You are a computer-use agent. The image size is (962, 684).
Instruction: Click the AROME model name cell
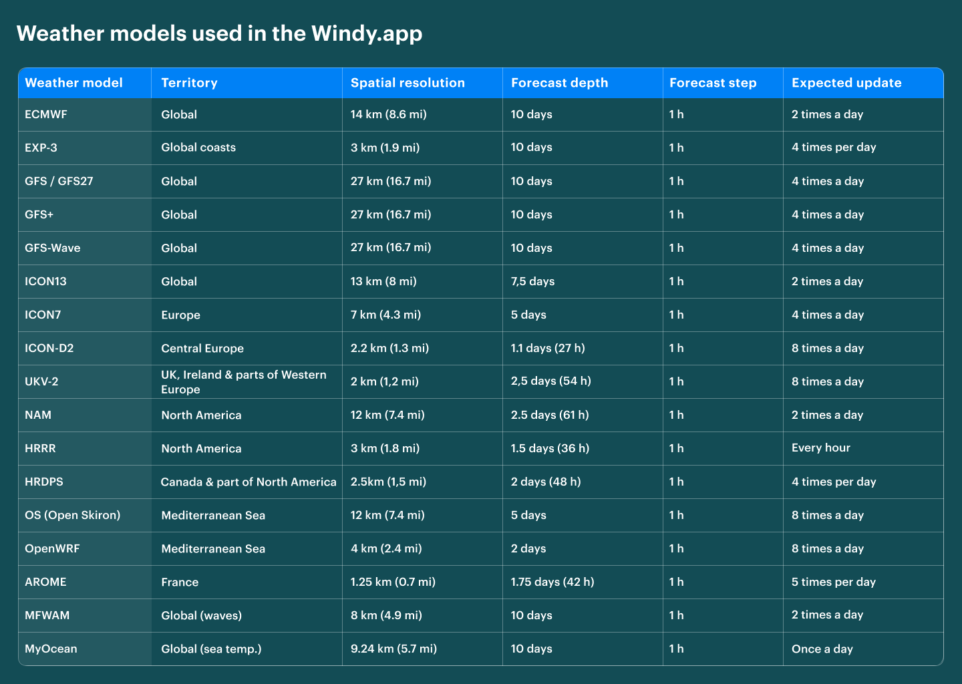(x=45, y=582)
